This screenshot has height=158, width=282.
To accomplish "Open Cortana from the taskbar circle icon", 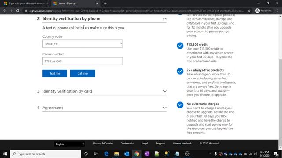I will tap(86, 154).
